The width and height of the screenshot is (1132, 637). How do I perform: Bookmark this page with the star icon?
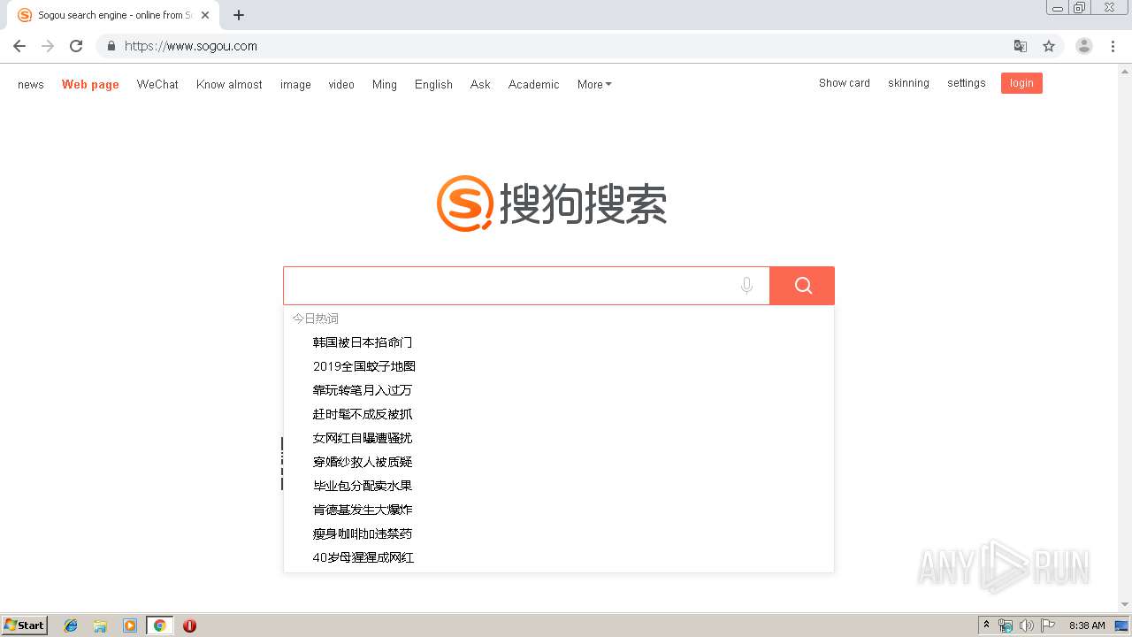pyautogui.click(x=1049, y=46)
